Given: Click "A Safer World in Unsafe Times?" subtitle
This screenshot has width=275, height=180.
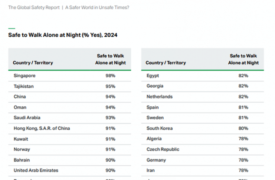Looking at the screenshot, I should pos(97,7).
